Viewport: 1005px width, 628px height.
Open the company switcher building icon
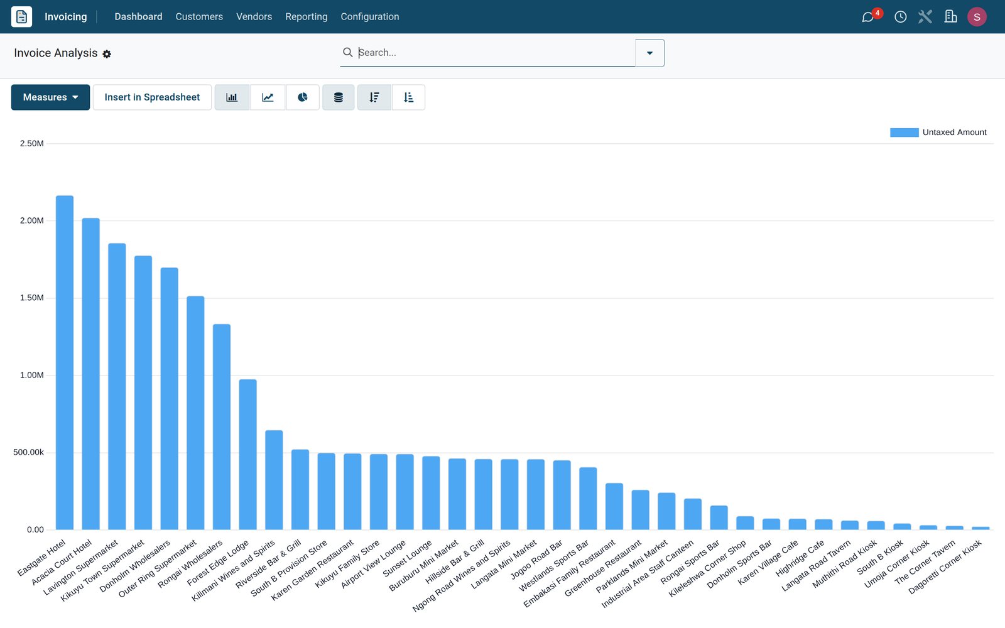click(x=951, y=17)
